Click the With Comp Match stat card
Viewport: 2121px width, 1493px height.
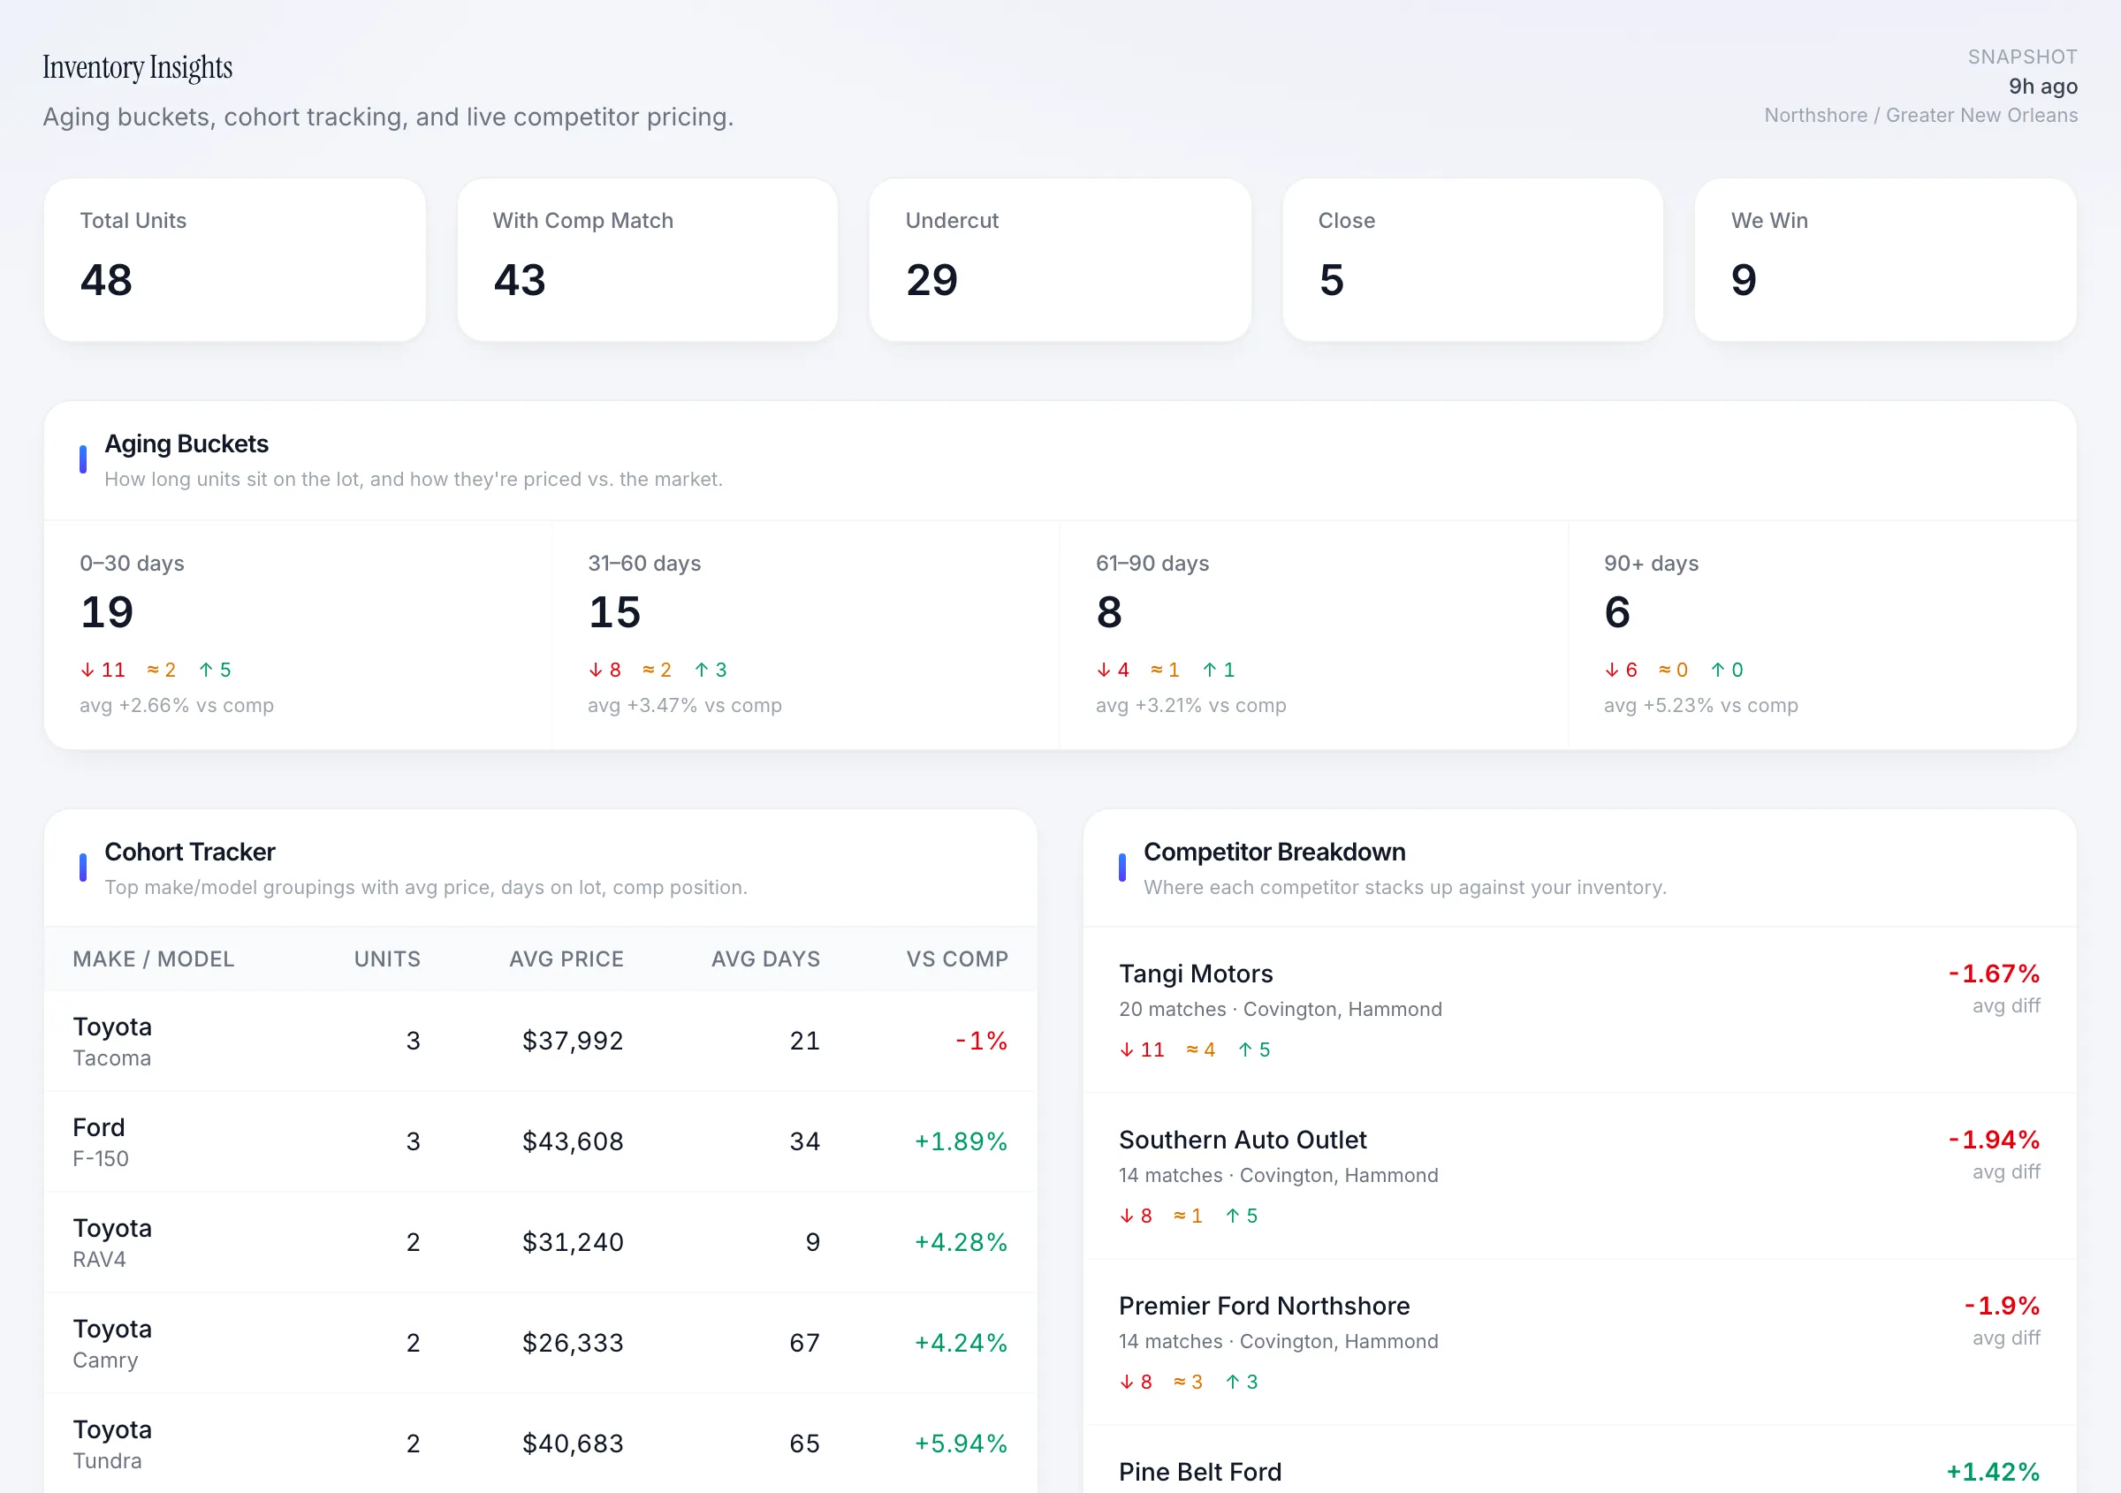click(648, 260)
